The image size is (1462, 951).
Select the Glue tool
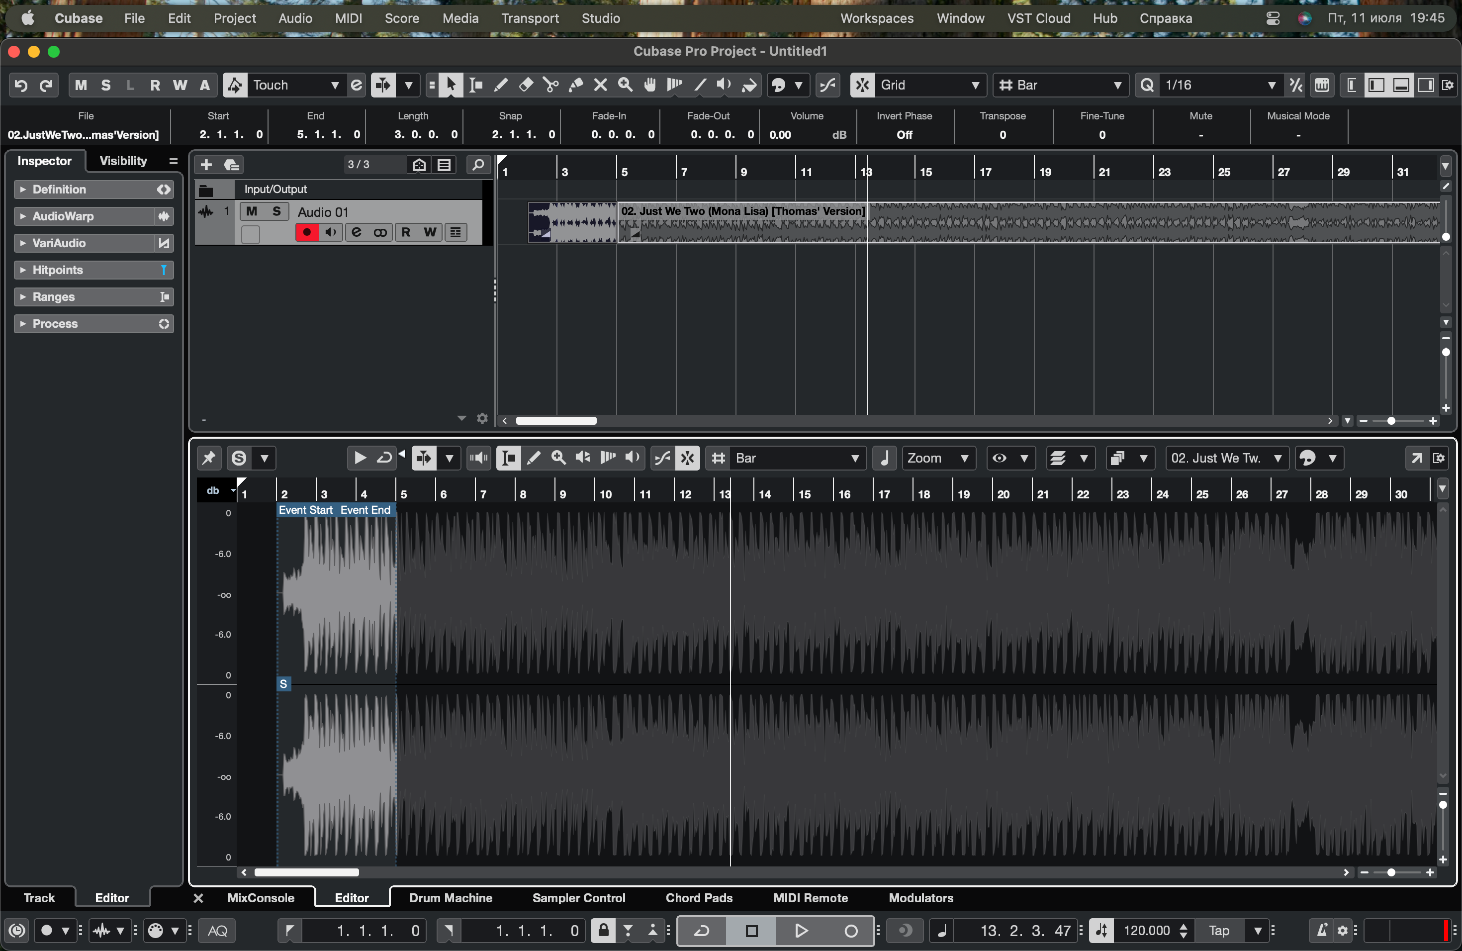[x=575, y=85]
